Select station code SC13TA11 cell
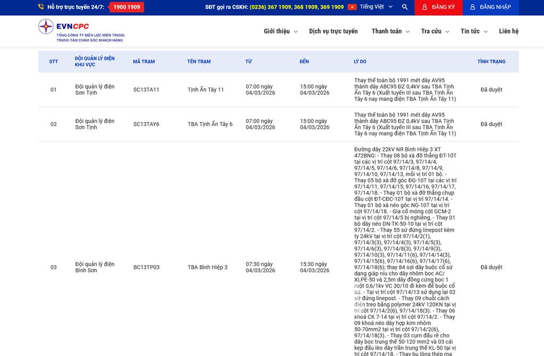 click(146, 90)
